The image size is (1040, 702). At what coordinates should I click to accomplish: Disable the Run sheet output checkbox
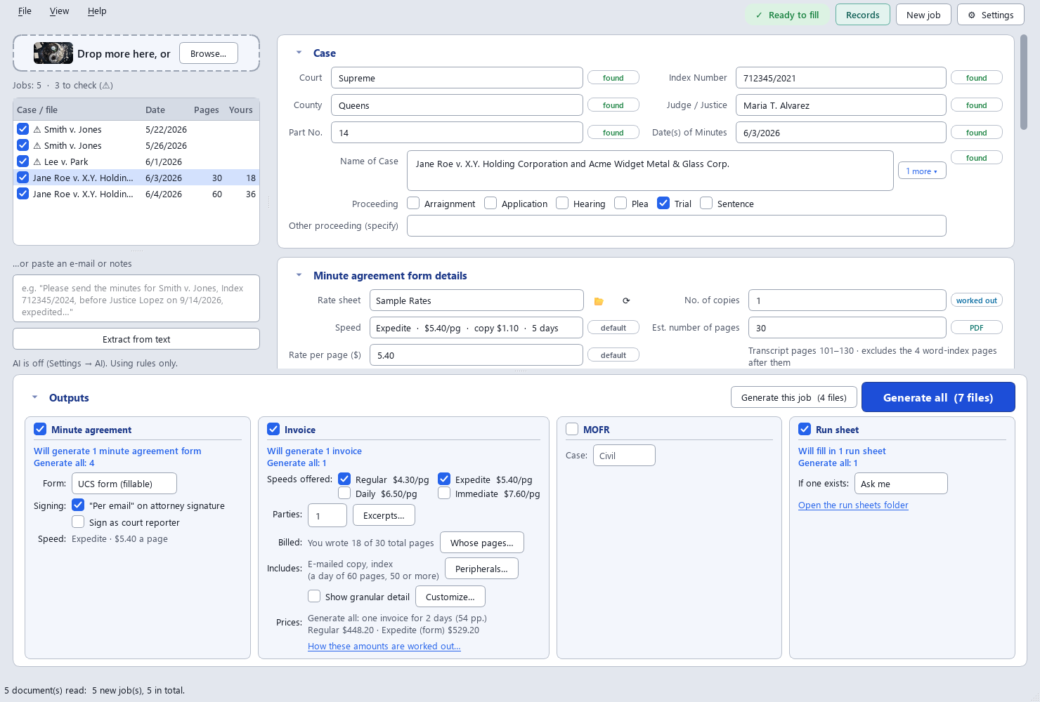coord(805,429)
